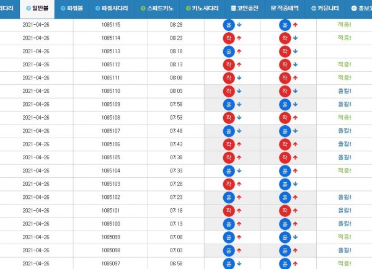Click left blue 홀 badge in row 1085098

tap(229, 251)
